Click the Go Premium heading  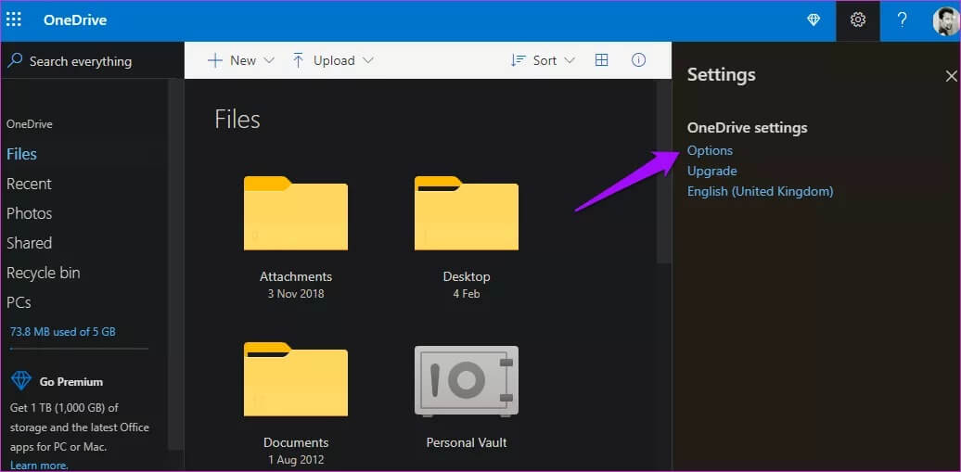(x=71, y=381)
